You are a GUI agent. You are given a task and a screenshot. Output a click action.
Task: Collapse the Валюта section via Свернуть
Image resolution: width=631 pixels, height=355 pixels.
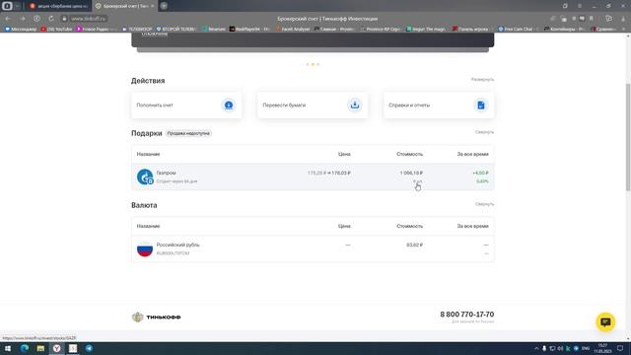point(484,204)
